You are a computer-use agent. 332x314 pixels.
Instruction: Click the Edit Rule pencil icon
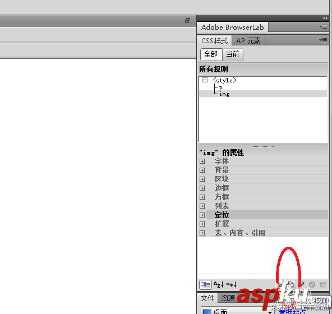302,284
